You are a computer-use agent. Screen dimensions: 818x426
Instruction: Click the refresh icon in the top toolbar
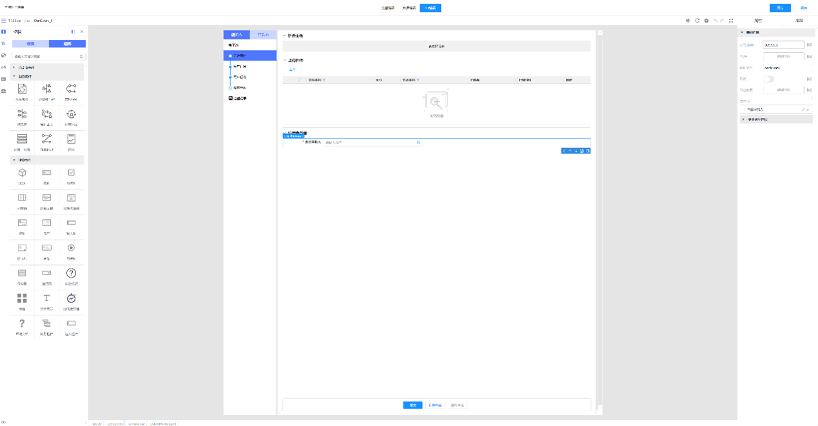[697, 21]
